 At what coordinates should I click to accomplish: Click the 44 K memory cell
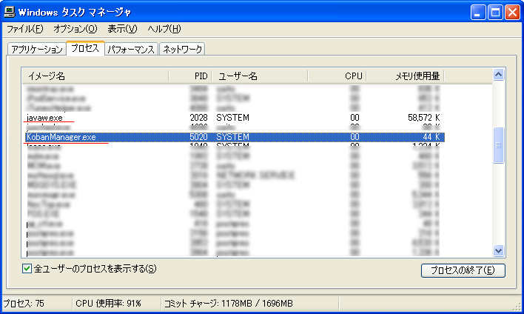pos(431,137)
